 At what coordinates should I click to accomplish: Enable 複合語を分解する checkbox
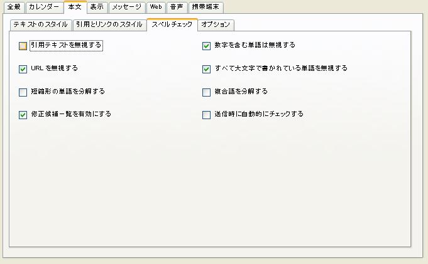point(206,92)
